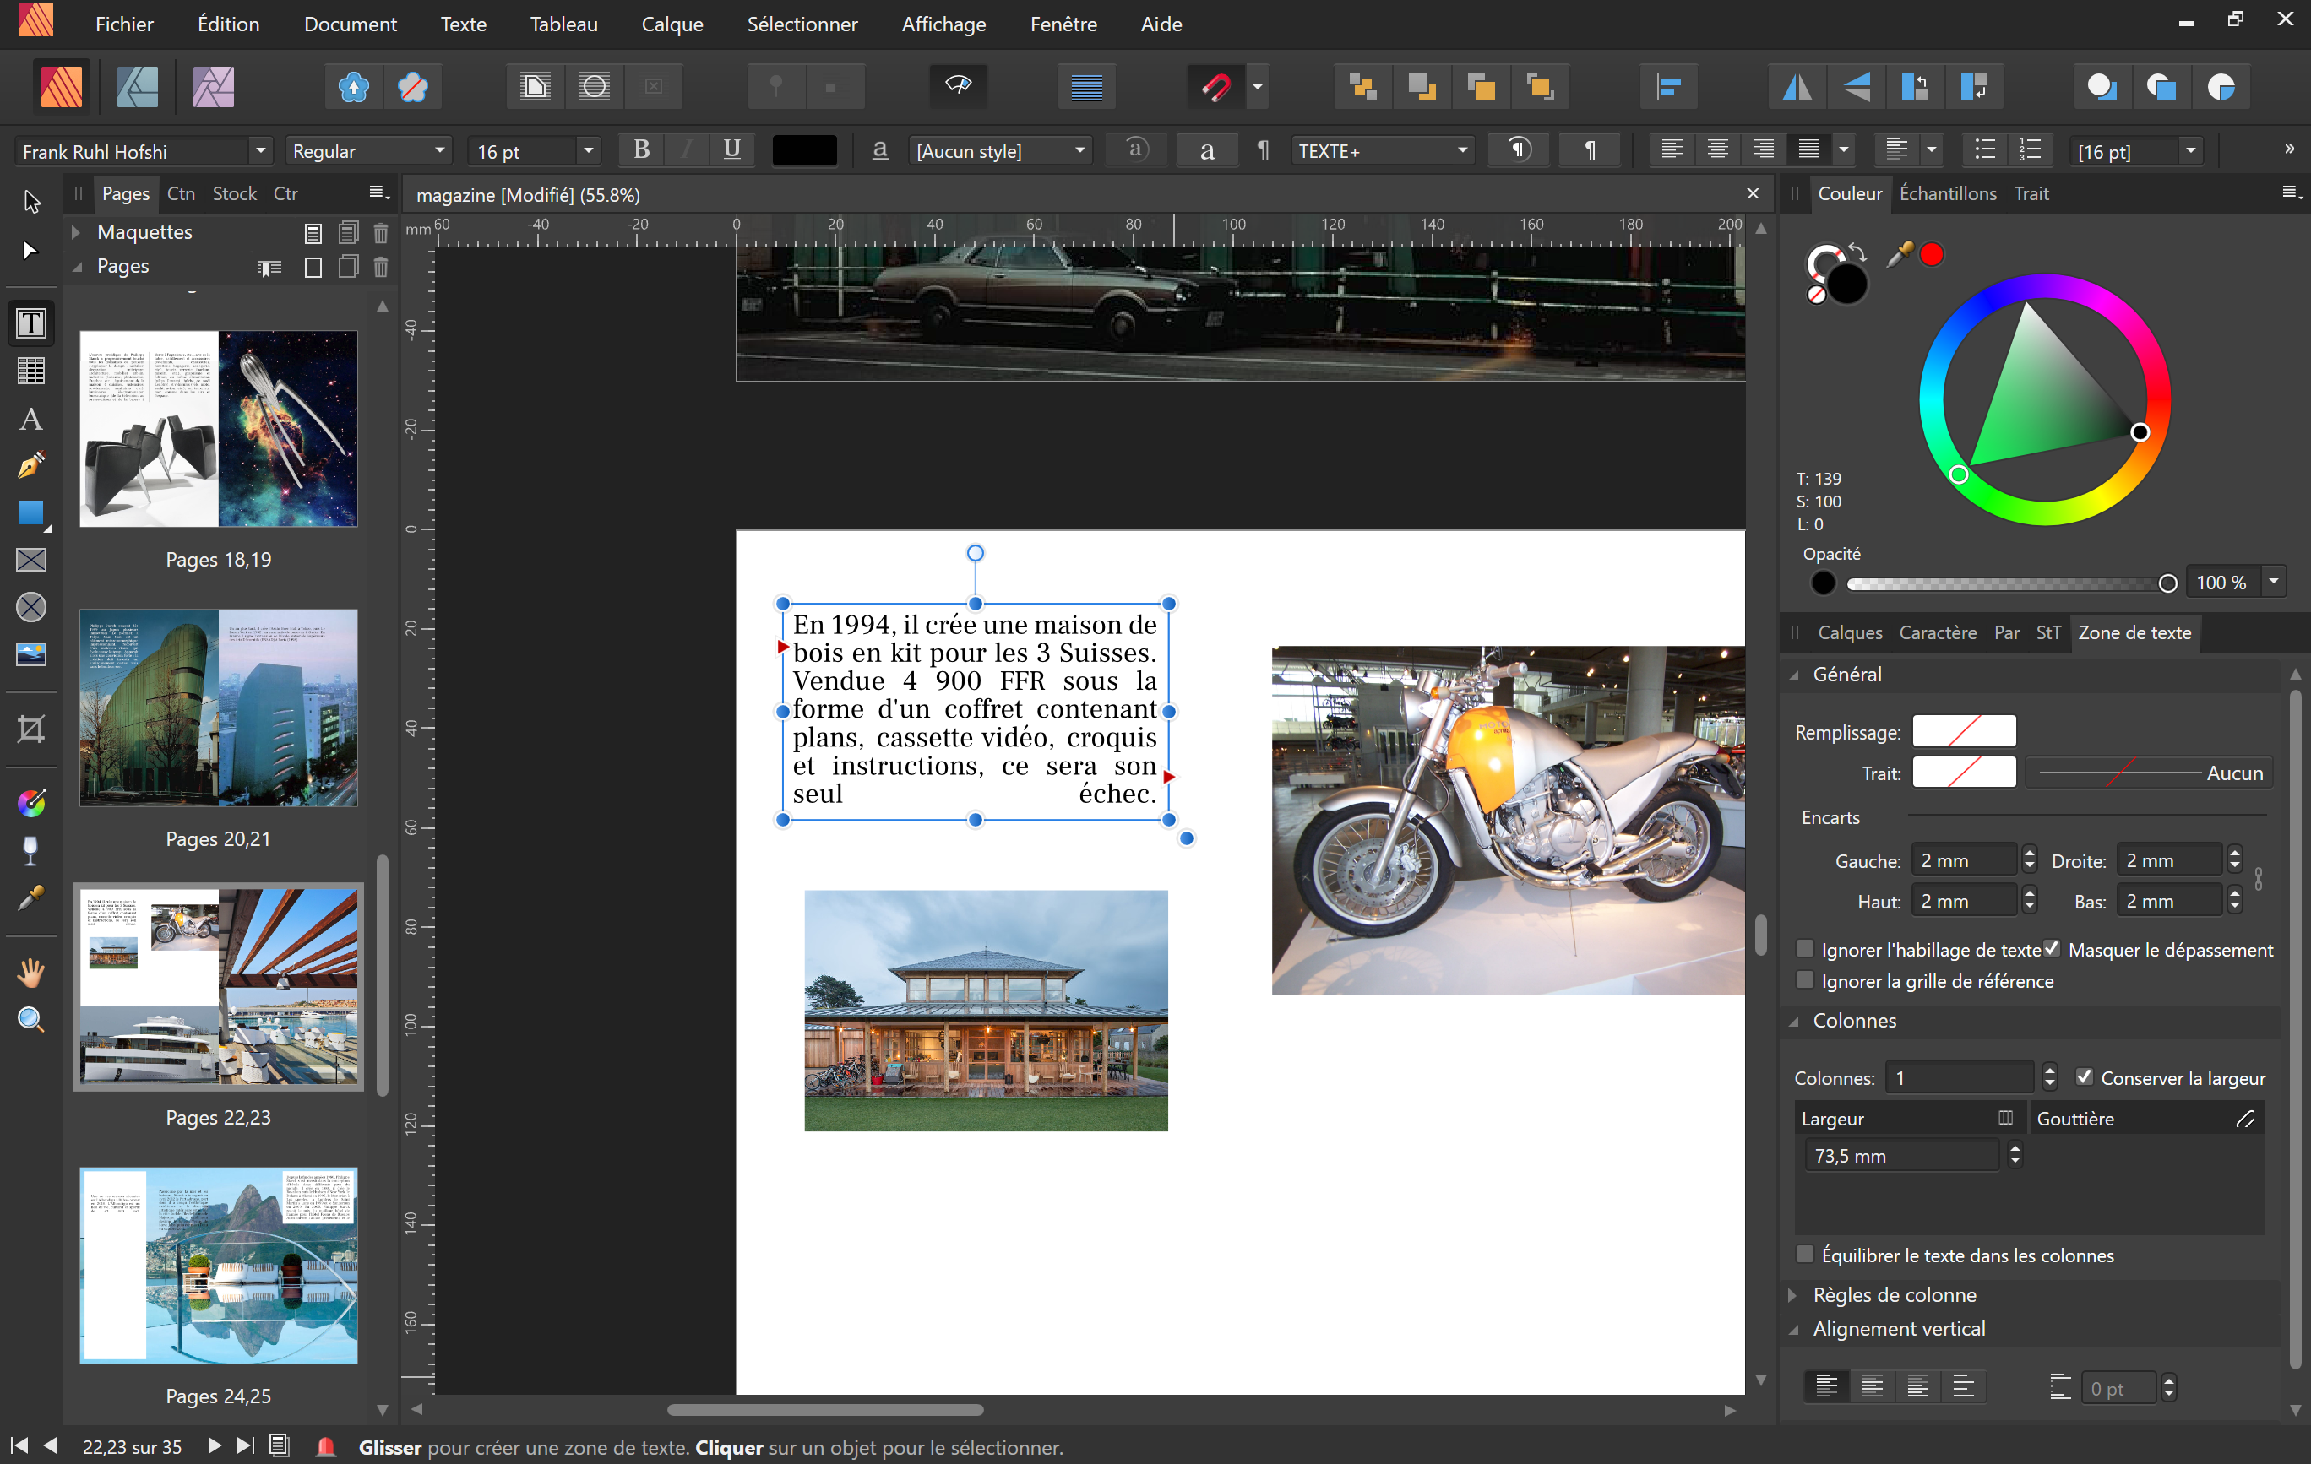Select the Hand view tool
2311x1464 pixels.
tap(30, 972)
